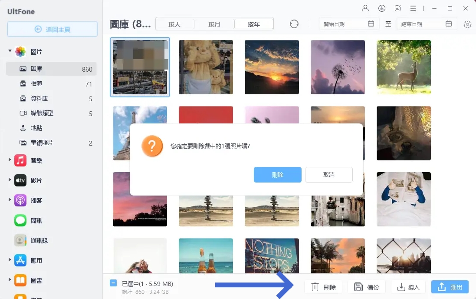Screen dimensions: 476x299
Task: Return home with the 返回主頁 button
Action: tap(52, 29)
